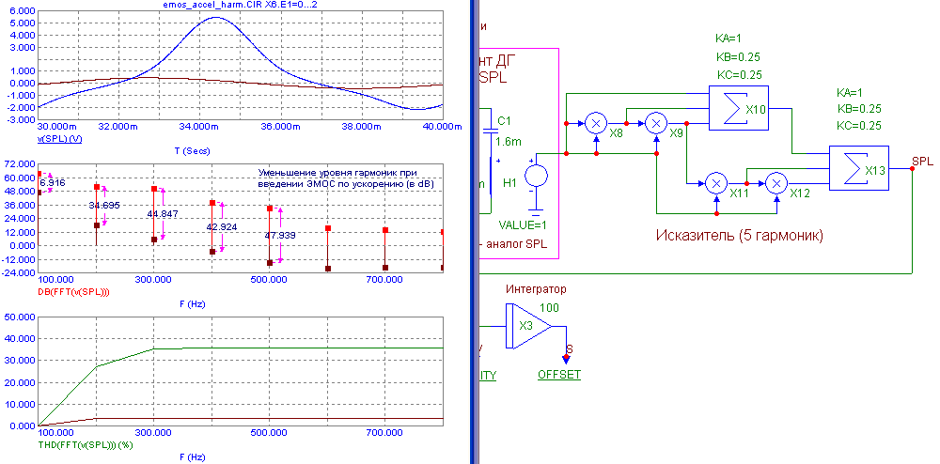Click the 6.916 cursor tag value
Viewport: 940px width, 464px height.
pos(52,182)
